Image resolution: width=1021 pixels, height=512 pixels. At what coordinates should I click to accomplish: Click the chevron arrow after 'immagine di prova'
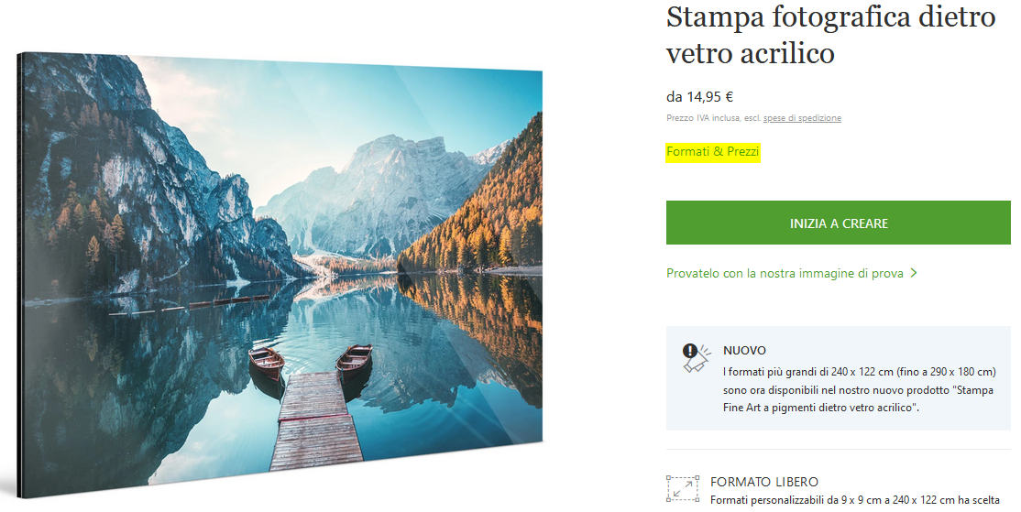914,273
